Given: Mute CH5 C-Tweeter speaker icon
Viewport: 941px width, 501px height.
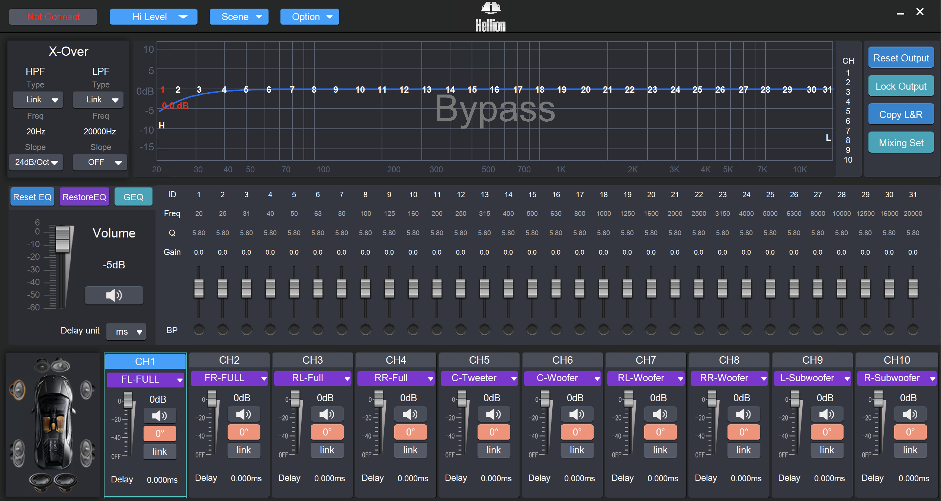Looking at the screenshot, I should [x=493, y=414].
